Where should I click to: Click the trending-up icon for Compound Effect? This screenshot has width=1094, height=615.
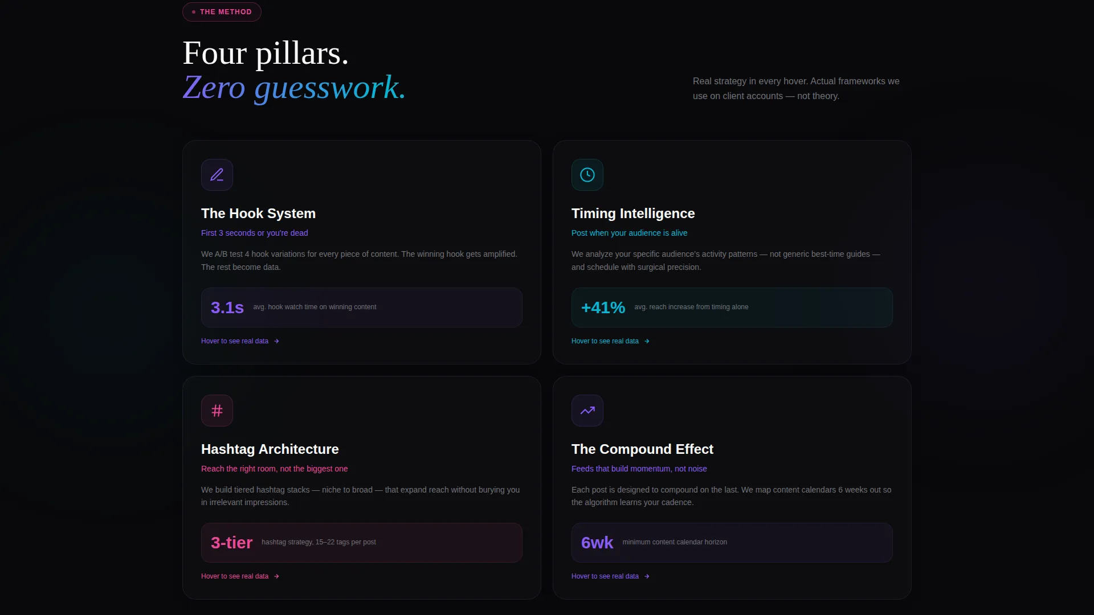click(587, 411)
